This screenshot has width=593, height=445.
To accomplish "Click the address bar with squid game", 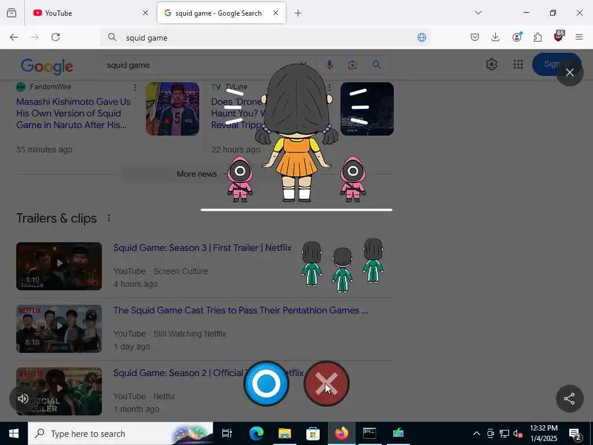I will 265,38.
